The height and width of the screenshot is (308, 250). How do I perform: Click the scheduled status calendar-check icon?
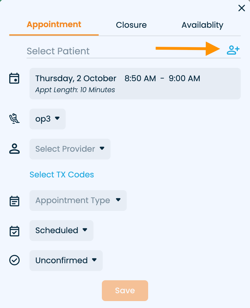pyautogui.click(x=14, y=231)
